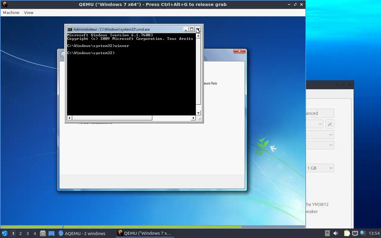Open the Lubuntu start menu

(4, 234)
